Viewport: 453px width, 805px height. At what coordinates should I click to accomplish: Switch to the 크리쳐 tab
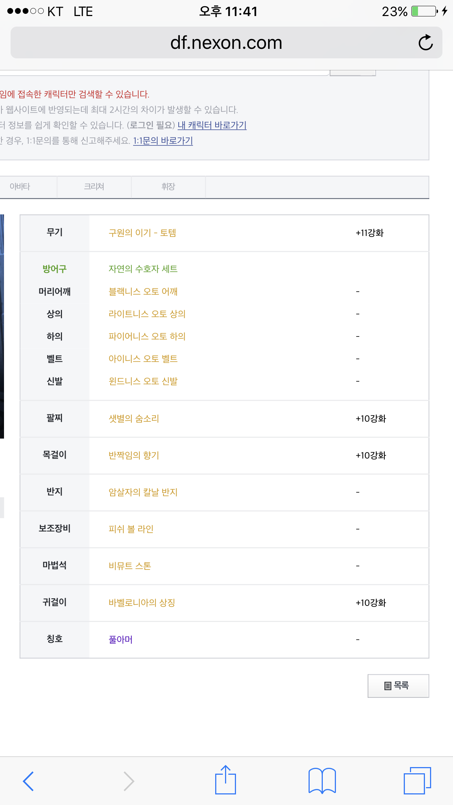(x=94, y=187)
